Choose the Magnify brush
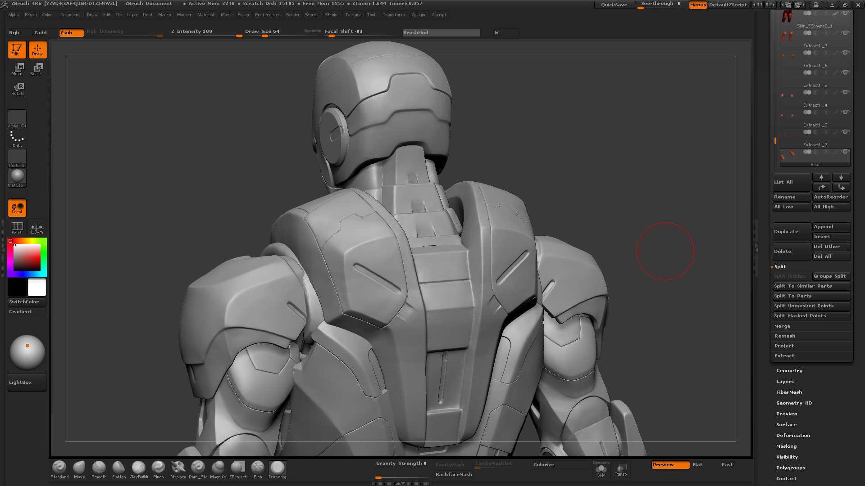The image size is (865, 486). [x=218, y=470]
